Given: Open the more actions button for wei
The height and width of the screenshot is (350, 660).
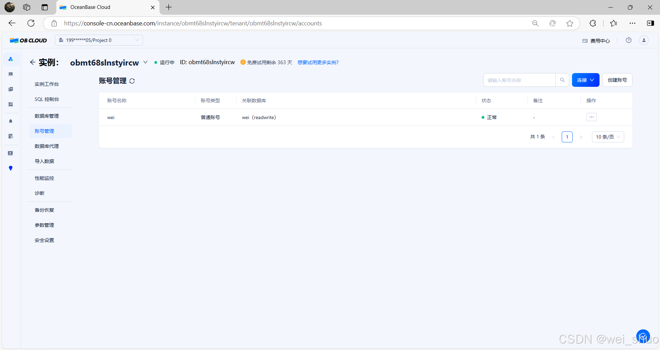Looking at the screenshot, I should click(x=591, y=117).
